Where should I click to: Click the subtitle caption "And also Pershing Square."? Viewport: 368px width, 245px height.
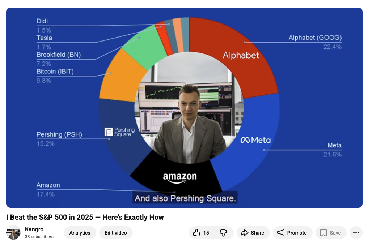coord(185,198)
